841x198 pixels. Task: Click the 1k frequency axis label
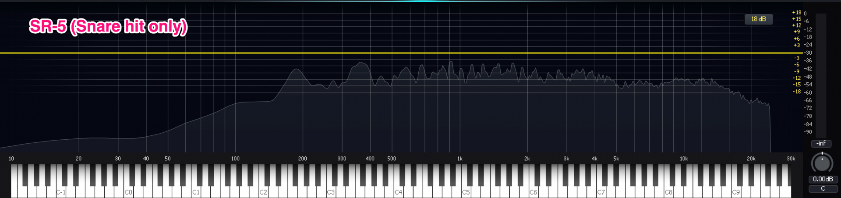(459, 159)
